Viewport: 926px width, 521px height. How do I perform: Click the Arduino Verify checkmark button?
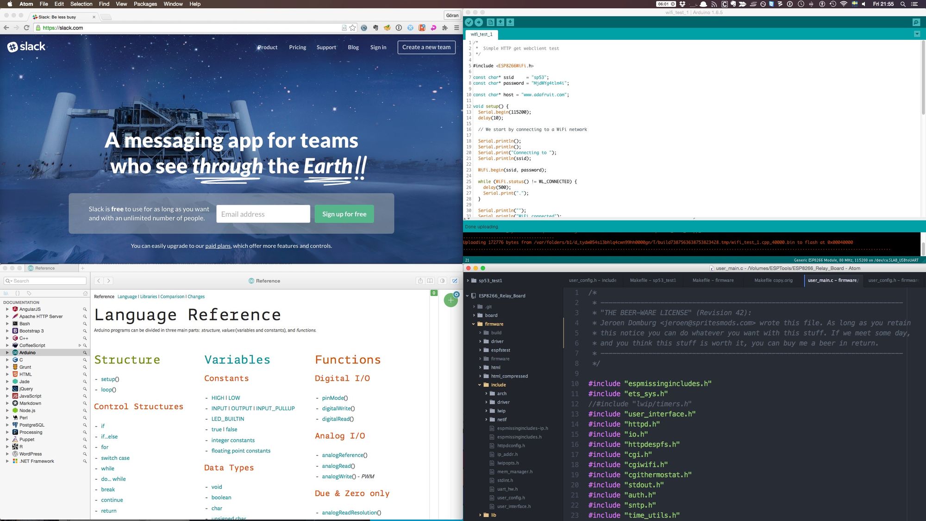tap(469, 22)
